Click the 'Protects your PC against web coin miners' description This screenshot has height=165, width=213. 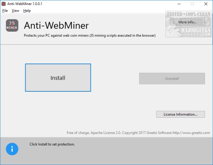coord(90,35)
